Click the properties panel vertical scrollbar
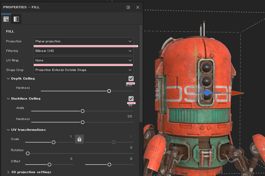 click(x=141, y=73)
